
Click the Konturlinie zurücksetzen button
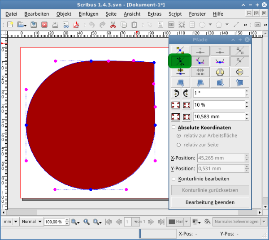210,190
